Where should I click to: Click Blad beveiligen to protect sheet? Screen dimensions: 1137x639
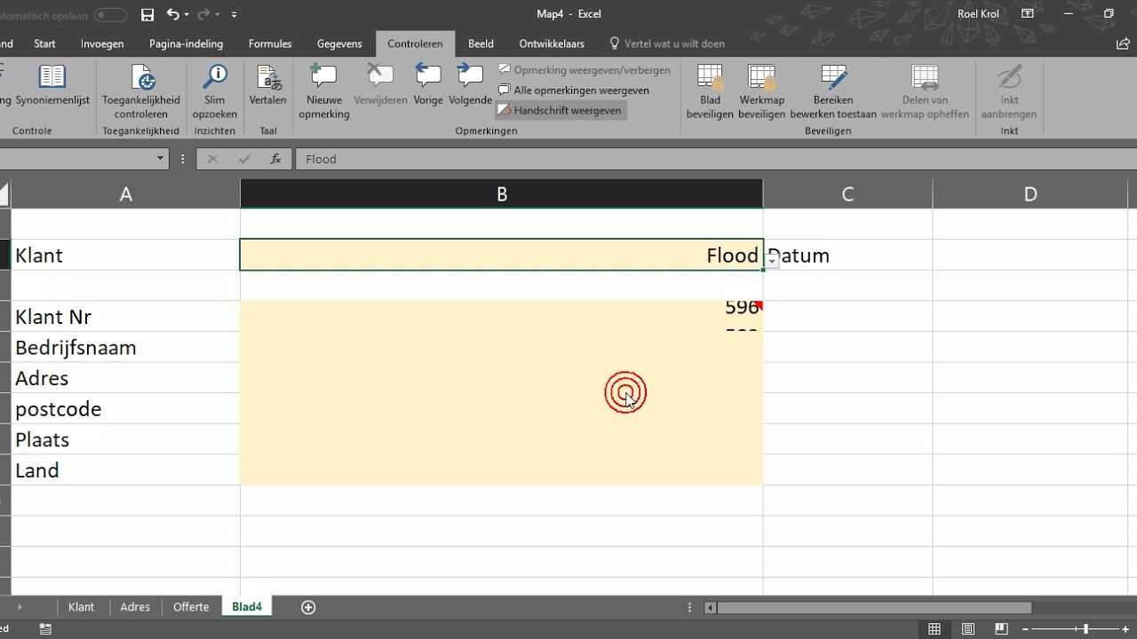click(710, 91)
